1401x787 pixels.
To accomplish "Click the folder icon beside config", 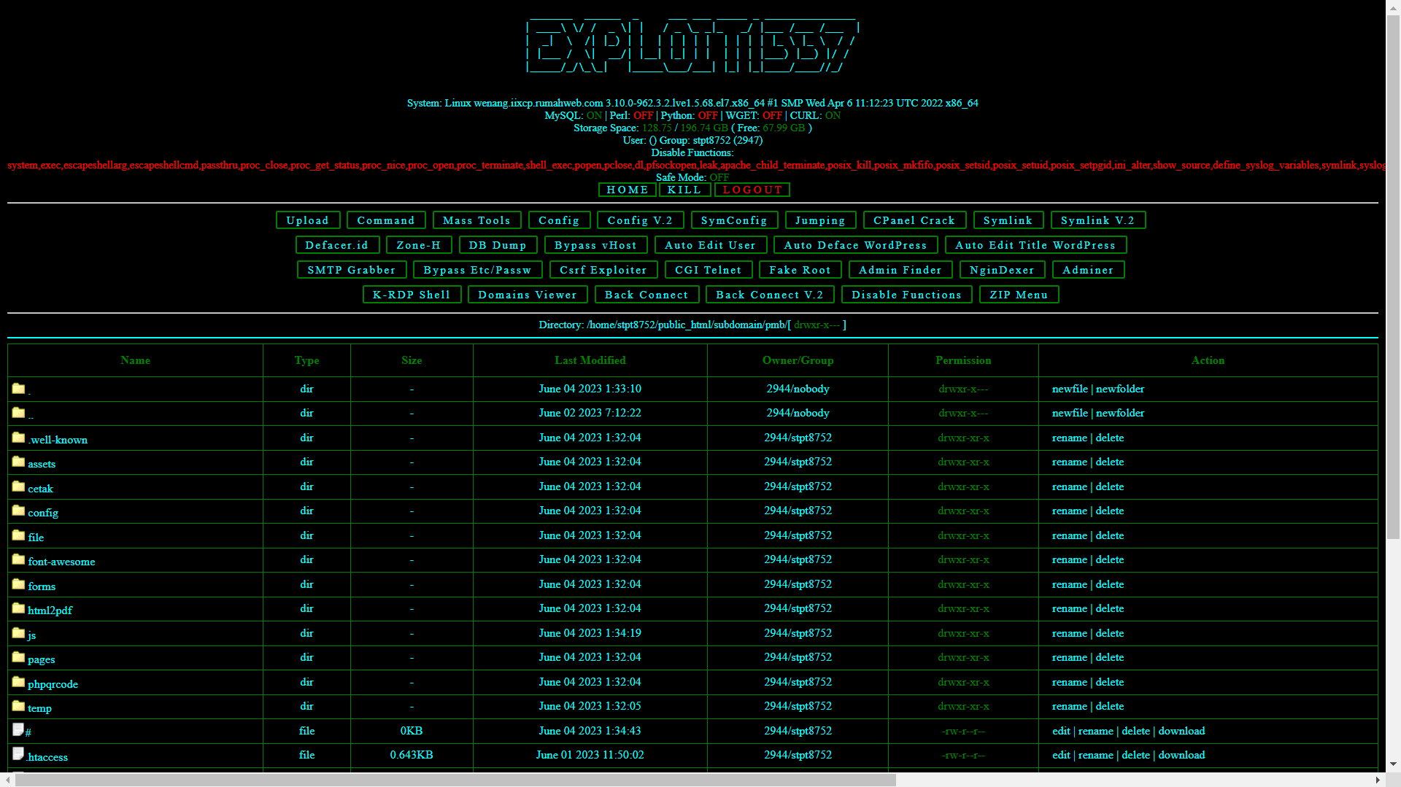I will click(x=18, y=511).
